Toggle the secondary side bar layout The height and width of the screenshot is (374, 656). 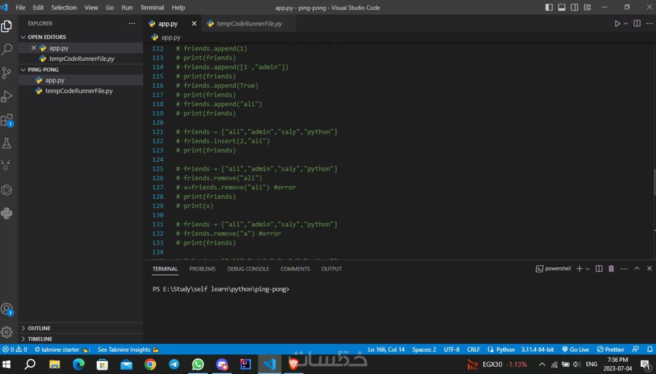(x=574, y=8)
